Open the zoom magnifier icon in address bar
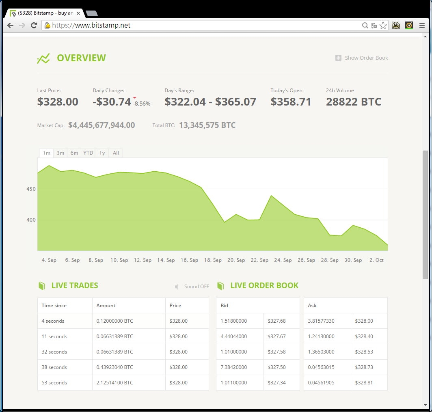The height and width of the screenshot is (412, 432). pos(365,25)
